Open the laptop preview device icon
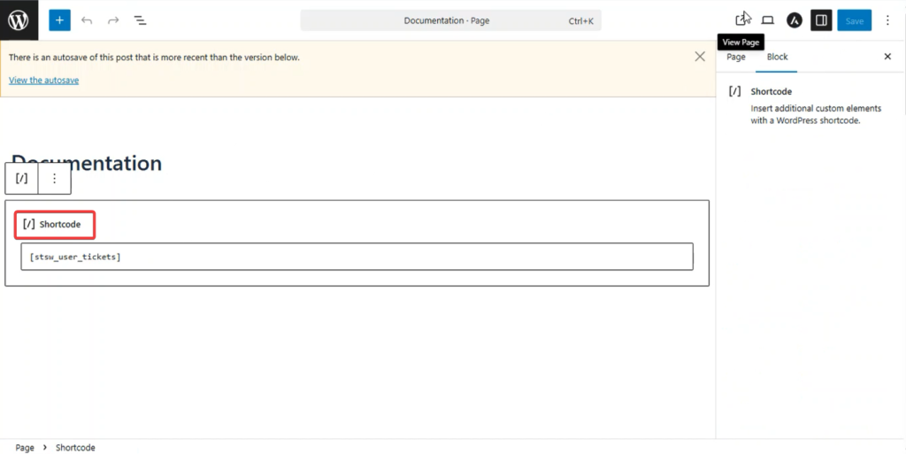This screenshot has width=906, height=454. coord(767,20)
